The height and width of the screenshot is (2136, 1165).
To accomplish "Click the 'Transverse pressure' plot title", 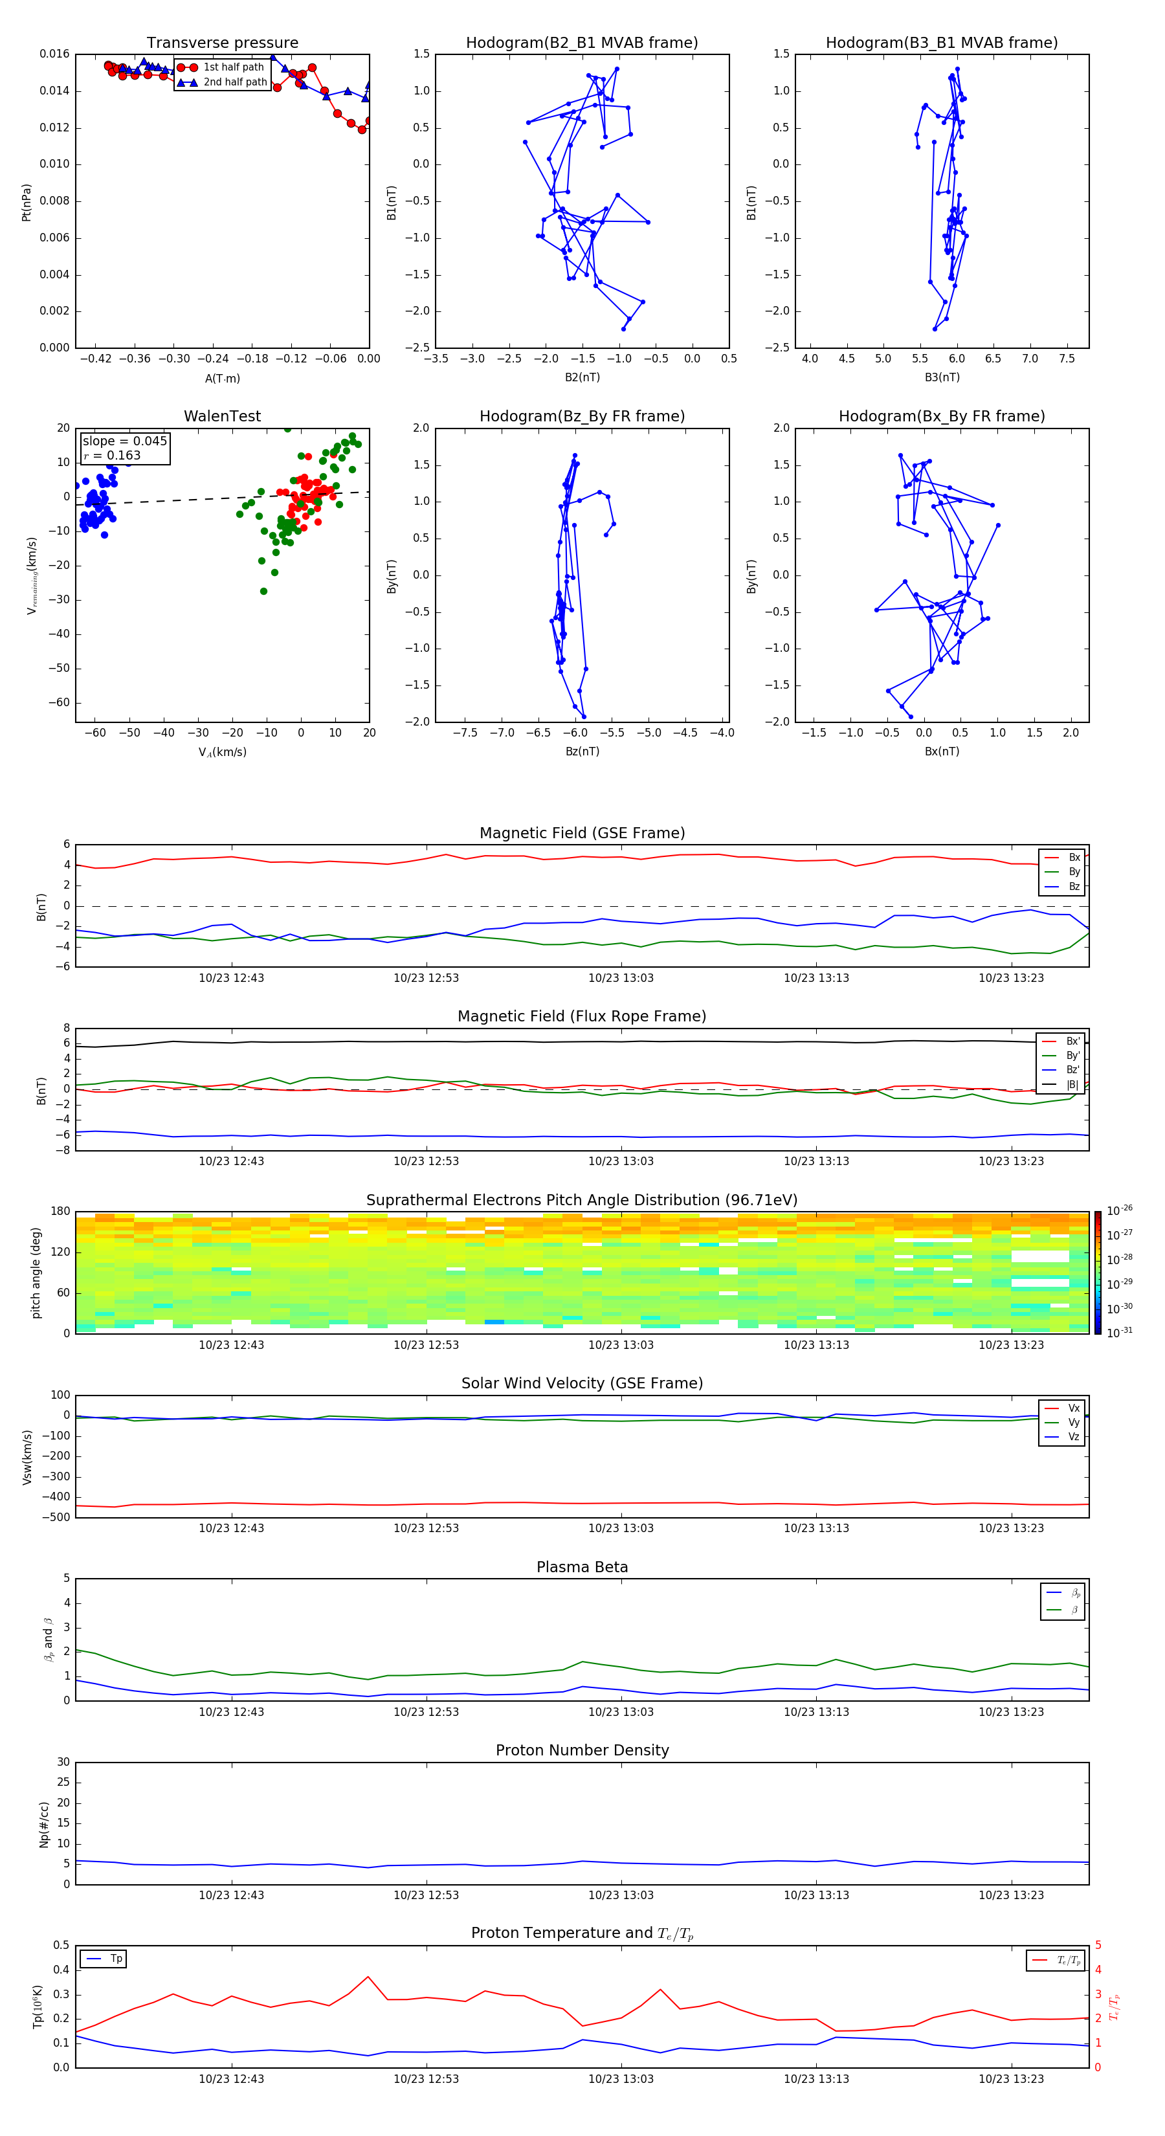I will pyautogui.click(x=222, y=43).
